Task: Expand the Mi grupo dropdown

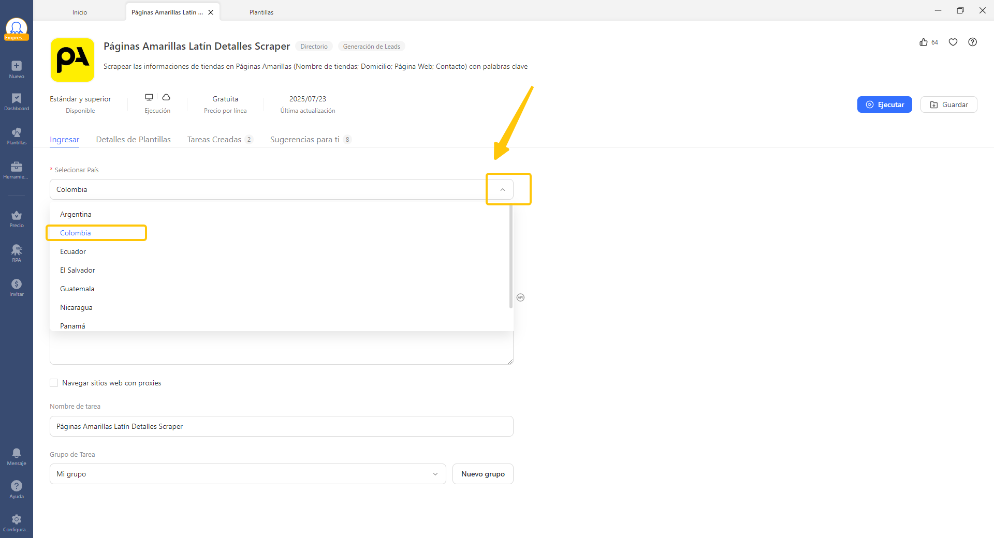Action: pyautogui.click(x=435, y=474)
